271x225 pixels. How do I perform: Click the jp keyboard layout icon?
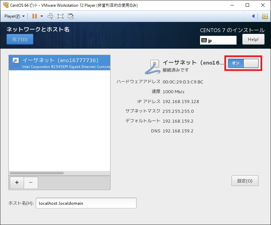point(205,40)
